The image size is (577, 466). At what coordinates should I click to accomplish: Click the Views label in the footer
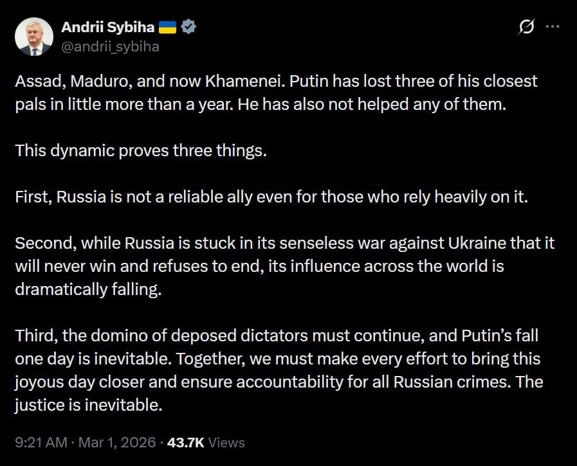pyautogui.click(x=226, y=442)
